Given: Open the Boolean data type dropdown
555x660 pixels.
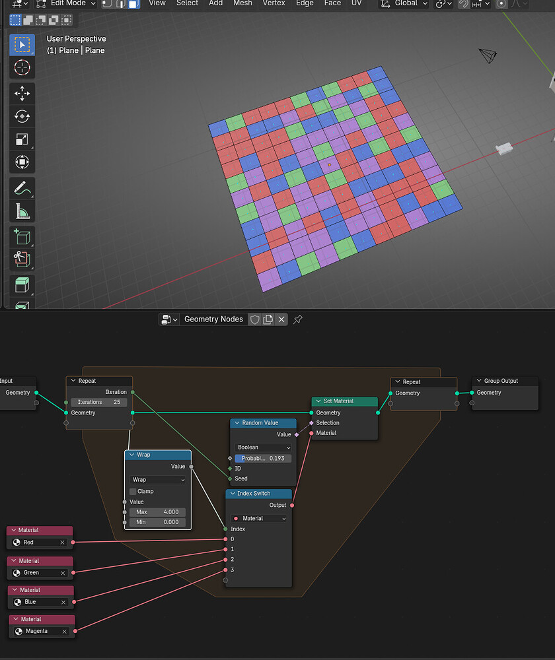Looking at the screenshot, I should point(263,447).
